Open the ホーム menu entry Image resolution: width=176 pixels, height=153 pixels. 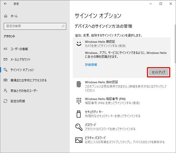(14, 16)
